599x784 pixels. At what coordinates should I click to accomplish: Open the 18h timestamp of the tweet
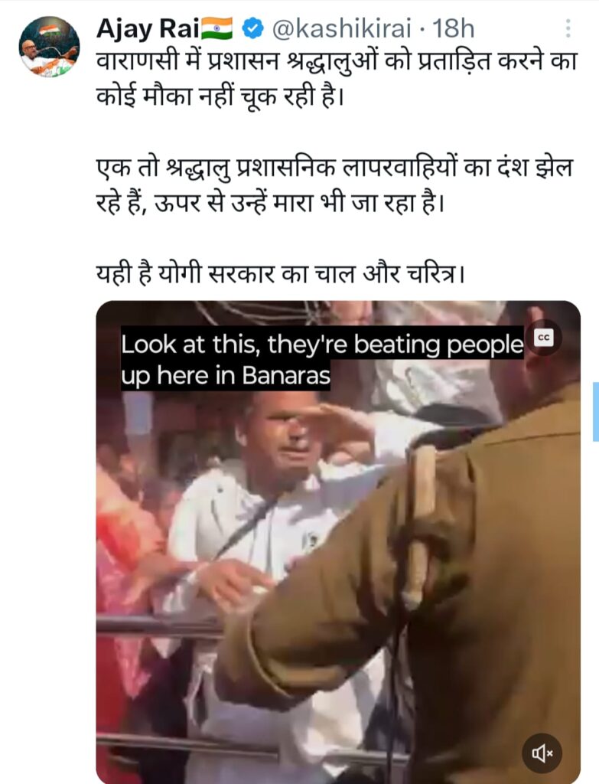click(453, 28)
